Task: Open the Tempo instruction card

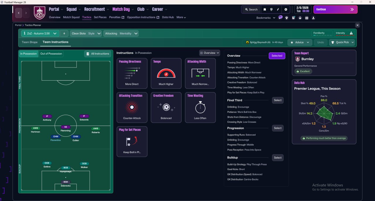Action: [166, 73]
